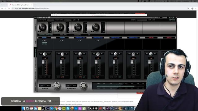
Task: Bookmark the page with the star icon
Action: click(x=188, y=9)
